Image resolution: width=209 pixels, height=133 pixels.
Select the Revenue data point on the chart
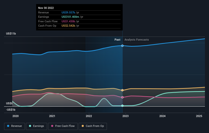122,46
